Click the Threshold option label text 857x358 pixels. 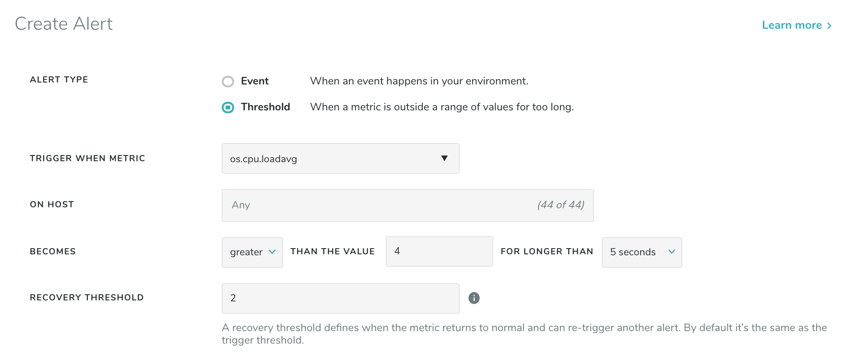[x=265, y=107]
